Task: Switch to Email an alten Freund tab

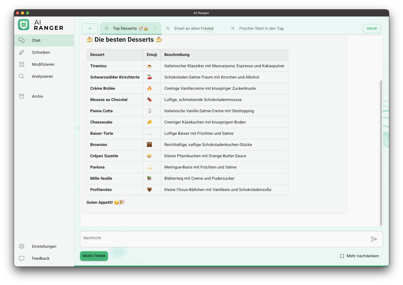Action: coord(194,28)
